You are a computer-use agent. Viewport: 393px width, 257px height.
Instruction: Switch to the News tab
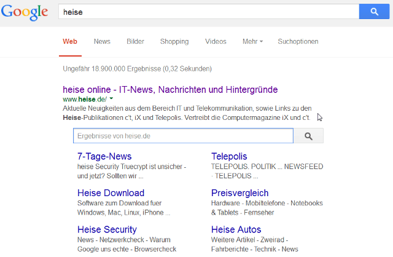102,41
